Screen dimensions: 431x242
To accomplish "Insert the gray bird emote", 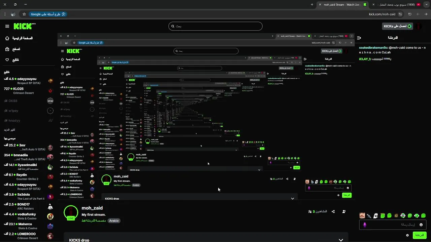I will (x=369, y=215).
